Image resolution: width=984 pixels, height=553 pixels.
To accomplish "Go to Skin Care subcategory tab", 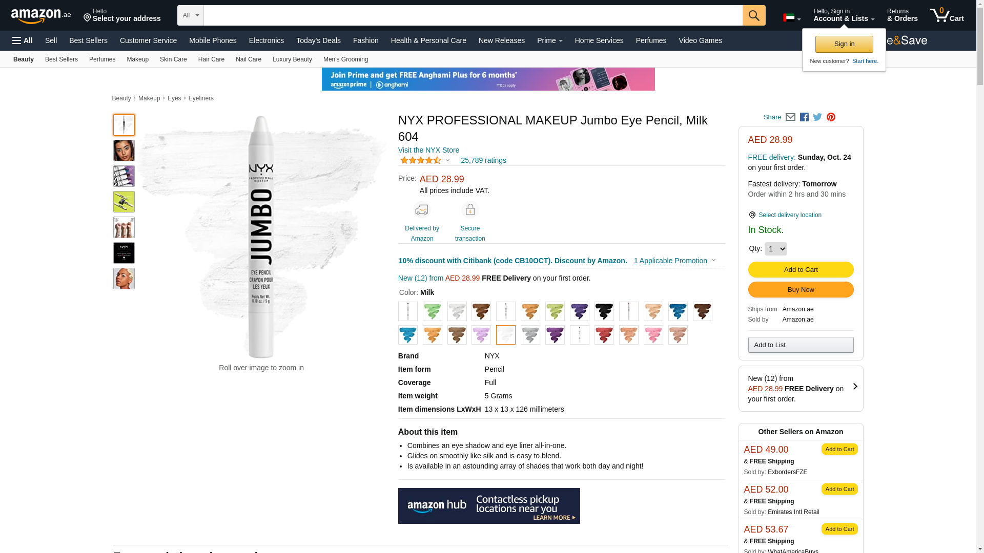I will 173,59.
